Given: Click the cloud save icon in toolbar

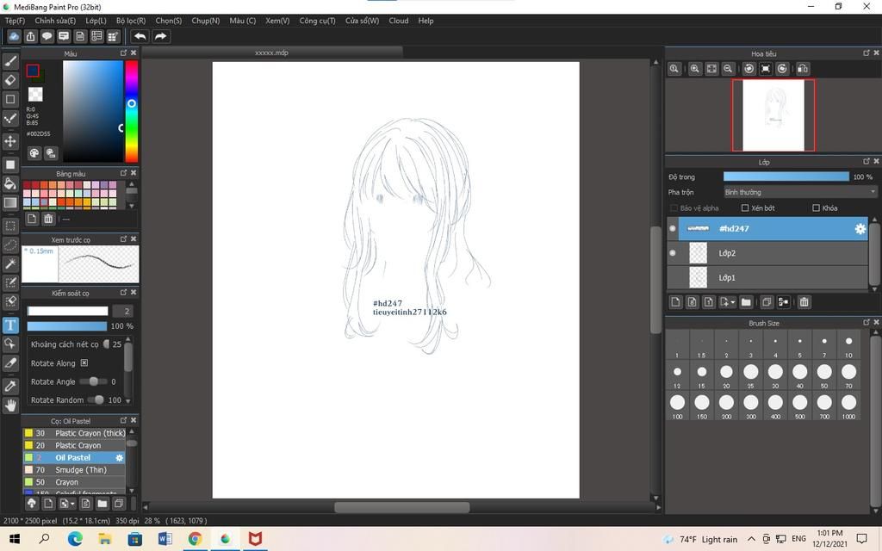Looking at the screenshot, I should (x=14, y=36).
